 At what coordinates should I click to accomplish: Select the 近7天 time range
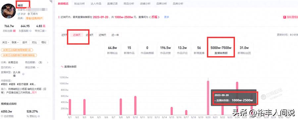pos(64,35)
